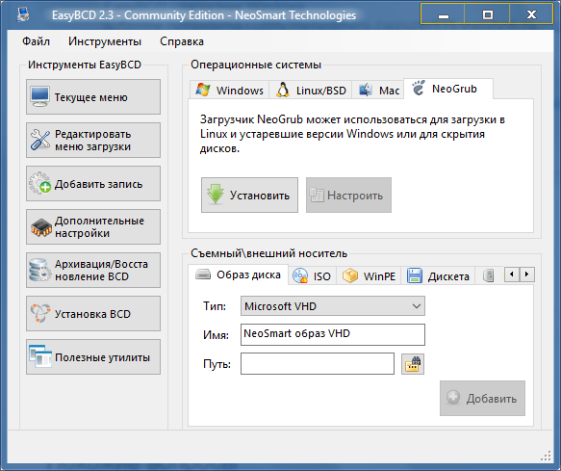Switch to the Дискета tab
561x471 pixels.
point(438,276)
